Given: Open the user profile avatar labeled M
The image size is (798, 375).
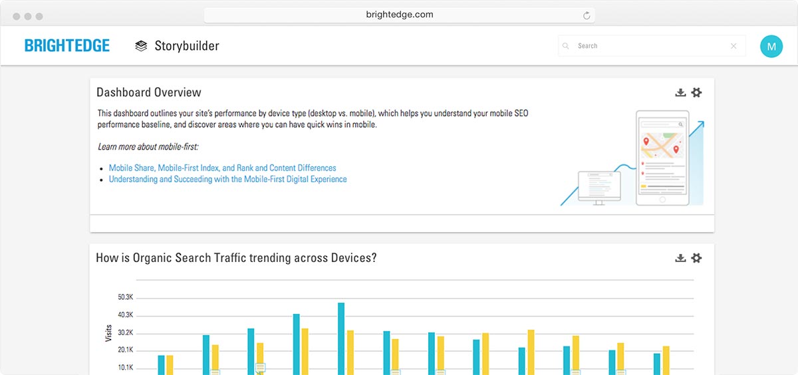Looking at the screenshot, I should click(771, 46).
